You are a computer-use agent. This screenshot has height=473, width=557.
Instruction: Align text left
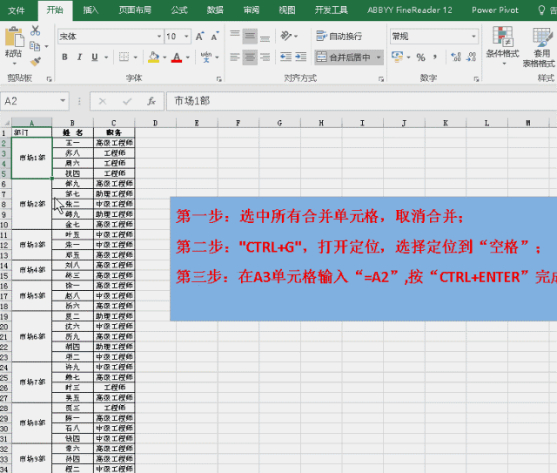[235, 57]
